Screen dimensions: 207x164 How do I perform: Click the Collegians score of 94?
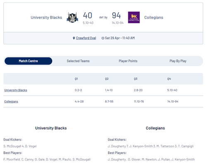coord(116,15)
